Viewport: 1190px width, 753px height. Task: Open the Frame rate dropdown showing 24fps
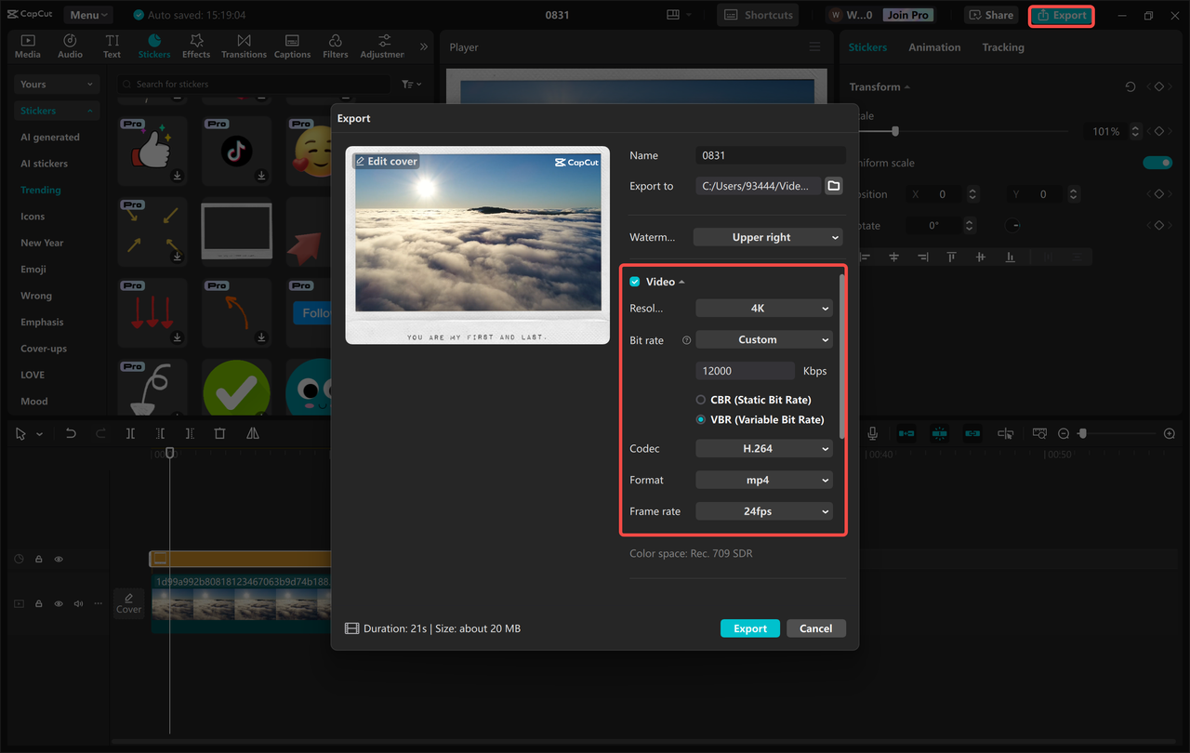(763, 510)
